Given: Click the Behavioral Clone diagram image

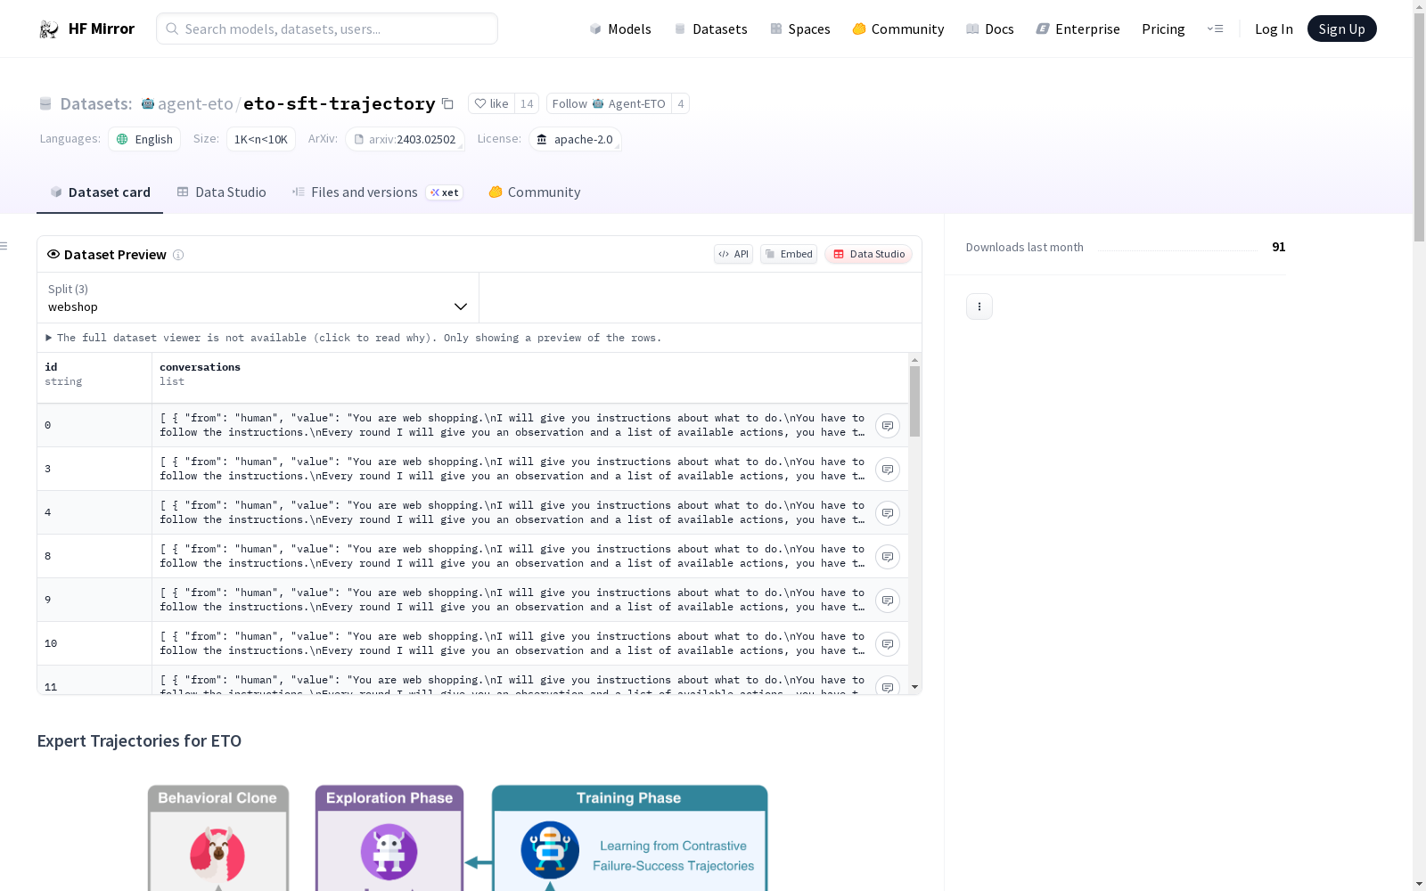Looking at the screenshot, I should click(218, 838).
